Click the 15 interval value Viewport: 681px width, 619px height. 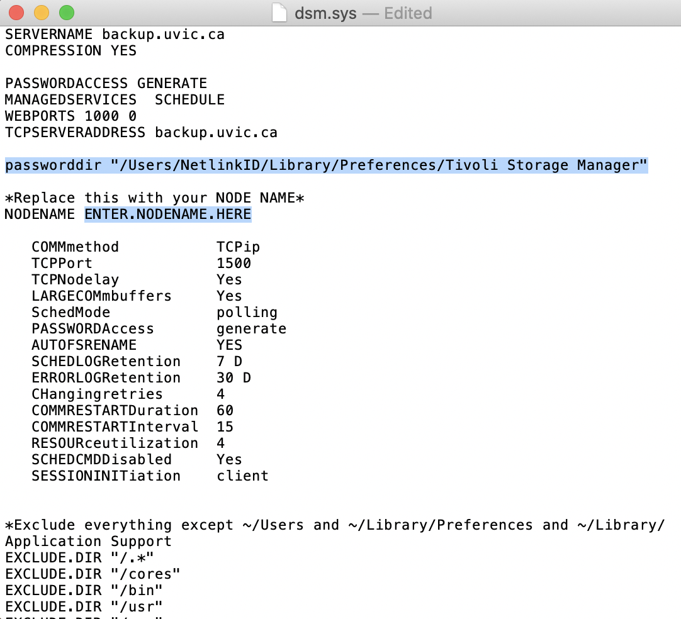[225, 427]
